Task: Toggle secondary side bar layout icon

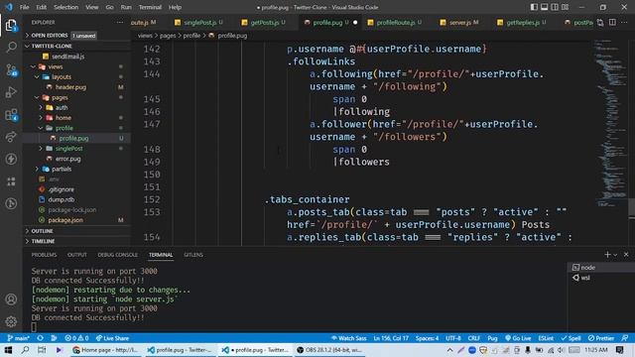Action: (555, 7)
